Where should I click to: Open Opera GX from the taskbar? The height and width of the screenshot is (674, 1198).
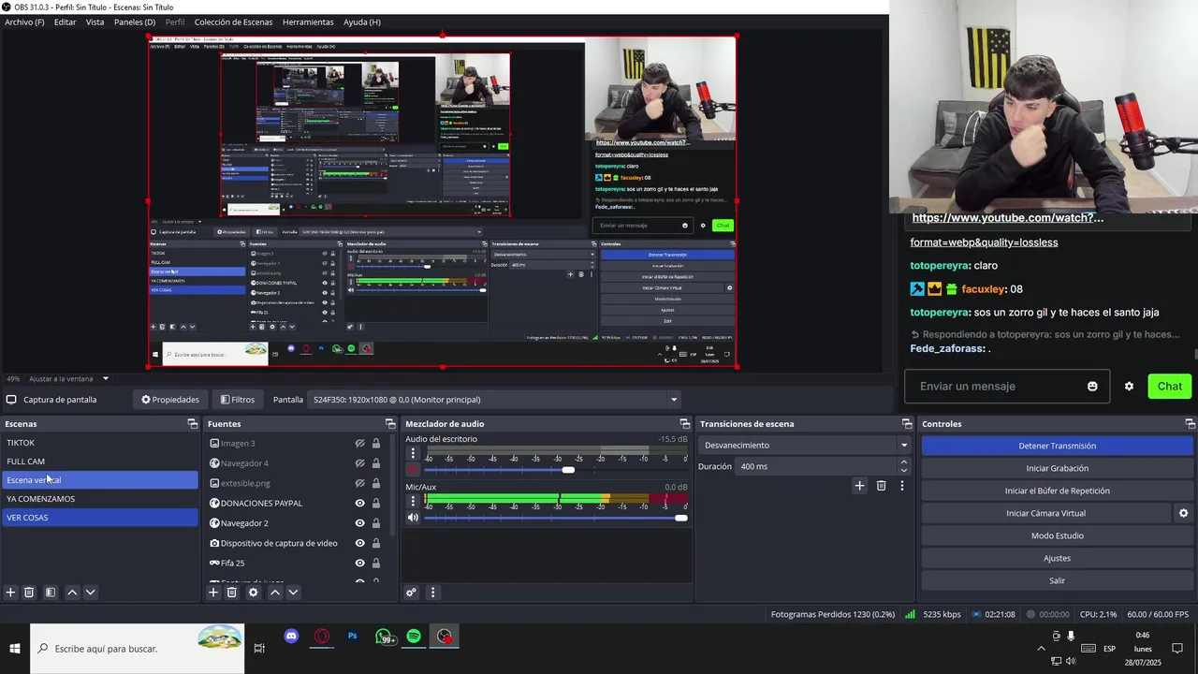point(322,637)
